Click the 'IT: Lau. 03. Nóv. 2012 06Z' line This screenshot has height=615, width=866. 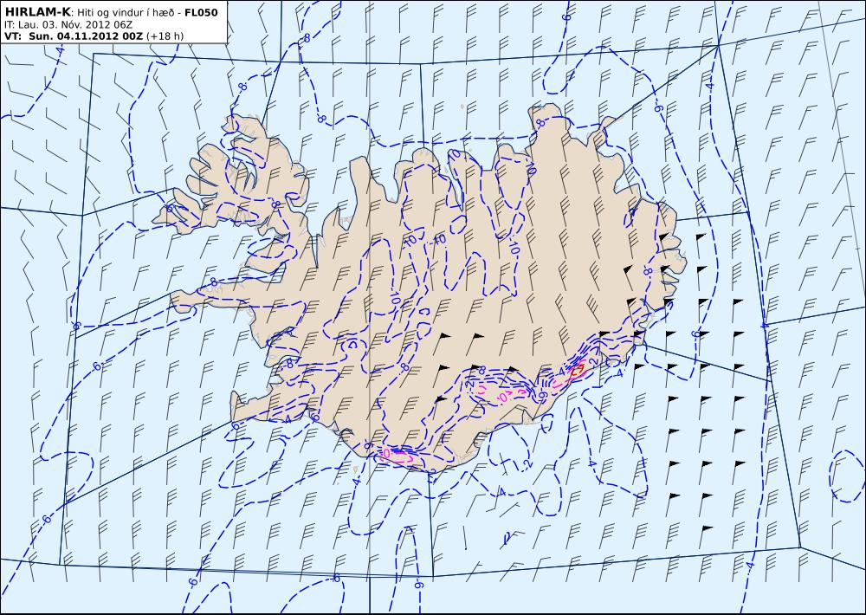click(68, 25)
